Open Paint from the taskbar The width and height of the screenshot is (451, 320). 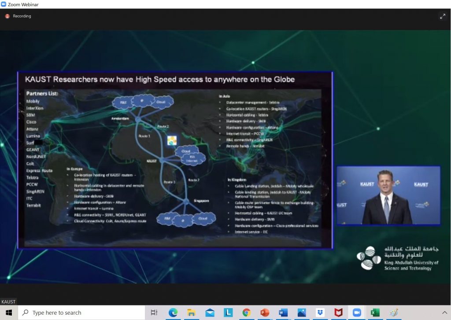[394, 313]
